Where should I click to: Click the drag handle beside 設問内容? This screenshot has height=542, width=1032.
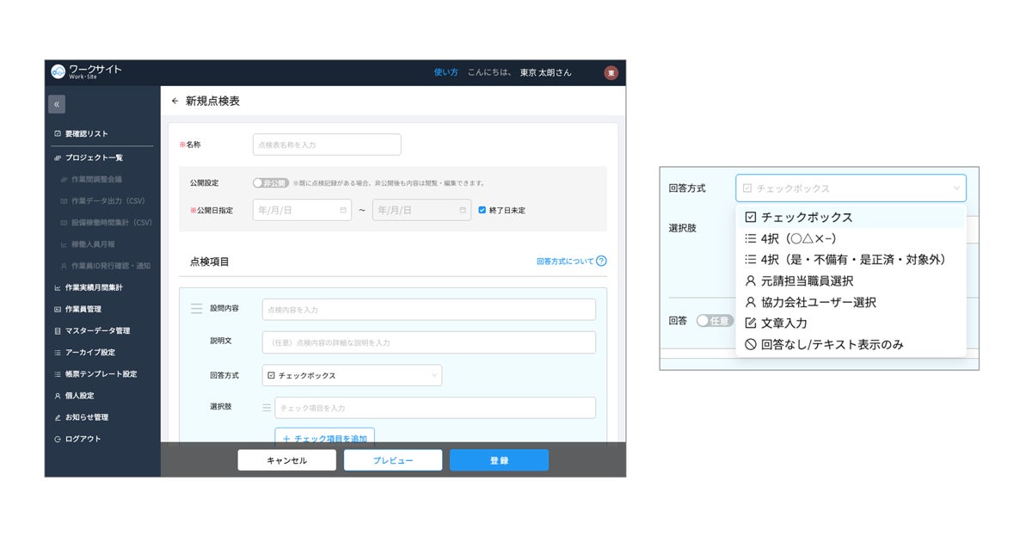pyautogui.click(x=196, y=309)
